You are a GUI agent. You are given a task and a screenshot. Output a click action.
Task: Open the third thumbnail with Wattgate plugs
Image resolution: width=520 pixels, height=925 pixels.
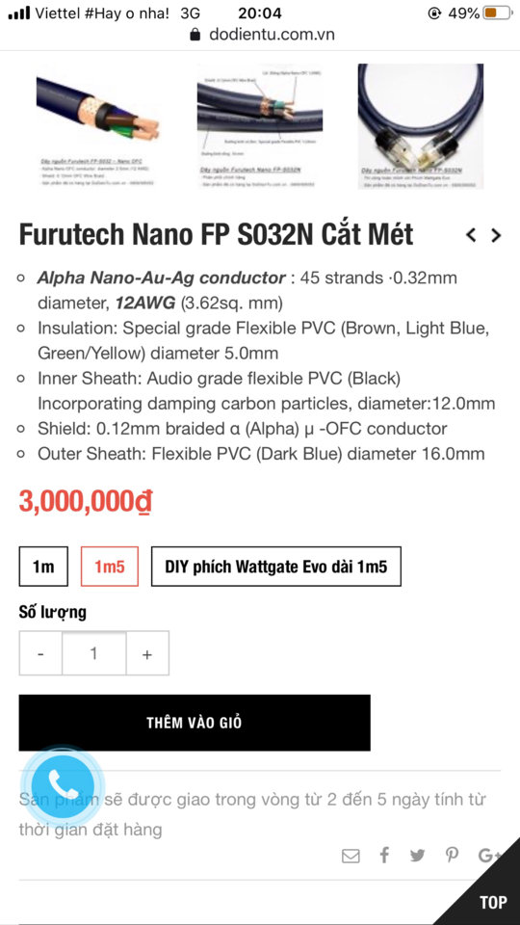click(x=421, y=125)
